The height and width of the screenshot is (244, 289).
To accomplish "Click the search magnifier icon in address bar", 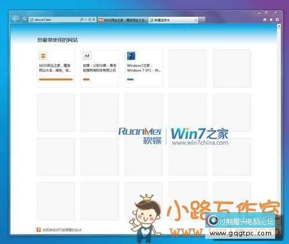I will (81, 20).
